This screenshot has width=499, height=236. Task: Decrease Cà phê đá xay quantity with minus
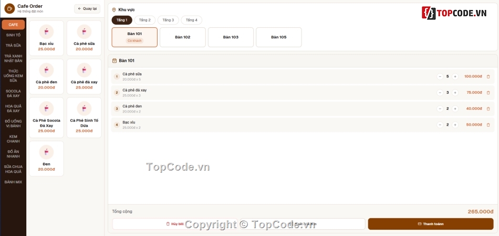click(x=440, y=93)
